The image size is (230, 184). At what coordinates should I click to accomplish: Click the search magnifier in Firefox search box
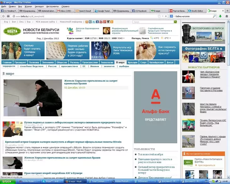coord(214,16)
